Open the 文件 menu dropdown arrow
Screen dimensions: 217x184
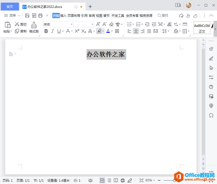tap(19, 16)
